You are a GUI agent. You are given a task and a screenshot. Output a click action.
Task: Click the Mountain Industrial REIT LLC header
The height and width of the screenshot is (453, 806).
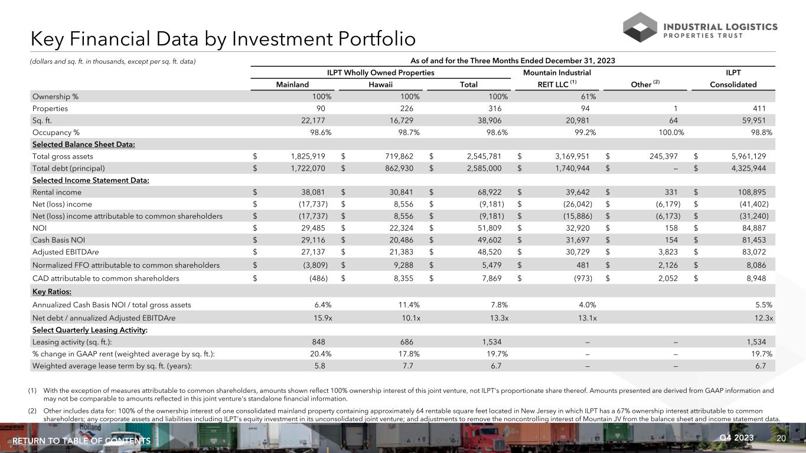(556, 78)
